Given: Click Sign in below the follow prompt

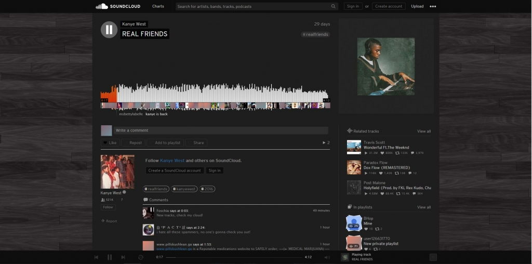Looking at the screenshot, I should (215, 170).
